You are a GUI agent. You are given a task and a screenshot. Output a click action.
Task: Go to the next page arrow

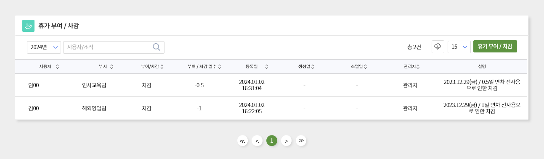point(286,141)
